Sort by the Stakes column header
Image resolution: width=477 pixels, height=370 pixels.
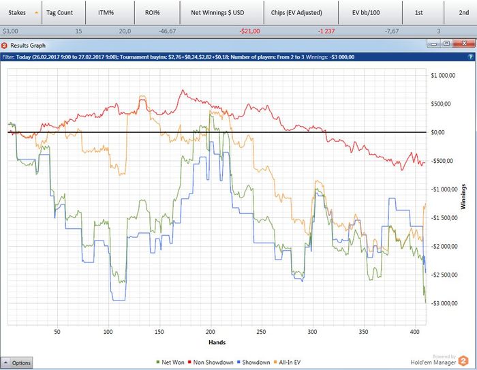click(x=20, y=12)
